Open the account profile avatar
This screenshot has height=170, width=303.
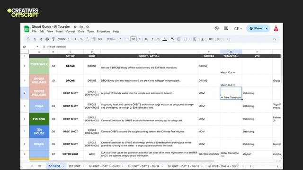tap(276, 28)
